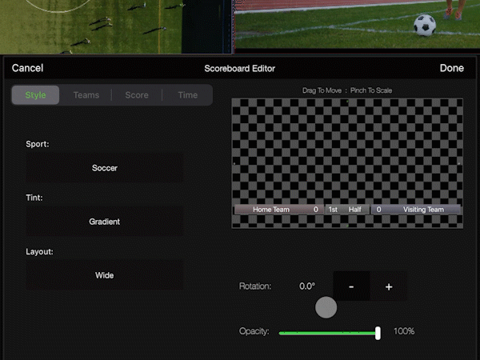This screenshot has width=480, height=360.
Task: Expand the Tint selector showing Gradient
Action: [x=105, y=222]
